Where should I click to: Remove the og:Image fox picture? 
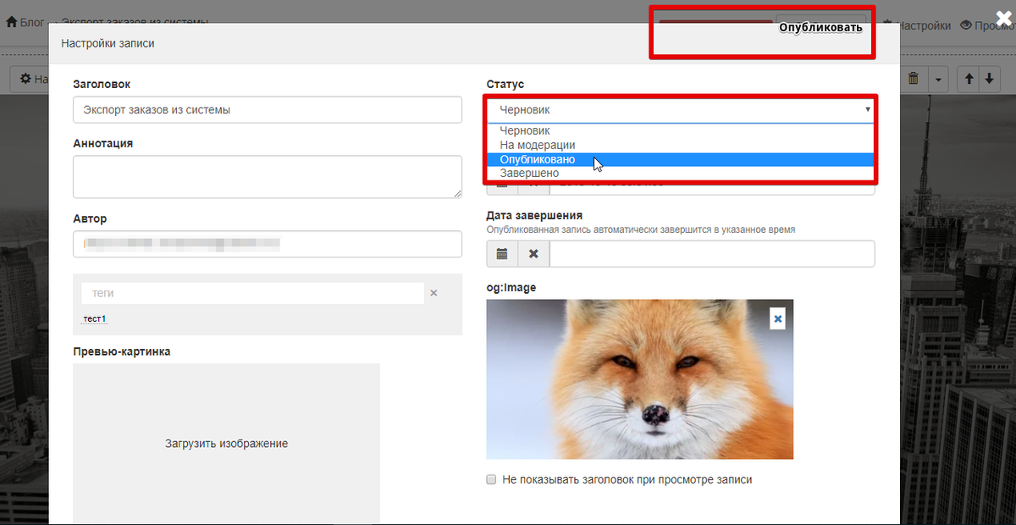pyautogui.click(x=778, y=318)
